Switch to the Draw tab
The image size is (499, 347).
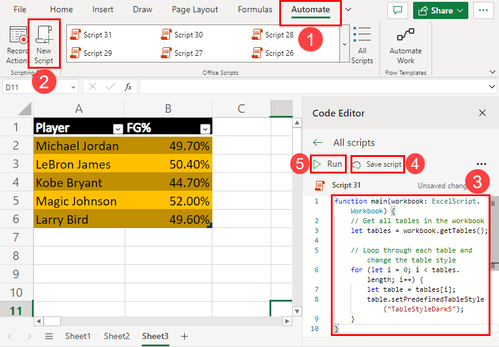click(x=142, y=10)
